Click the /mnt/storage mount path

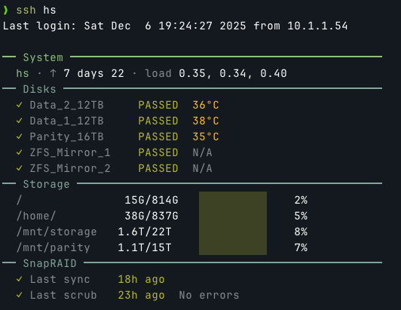(x=57, y=232)
